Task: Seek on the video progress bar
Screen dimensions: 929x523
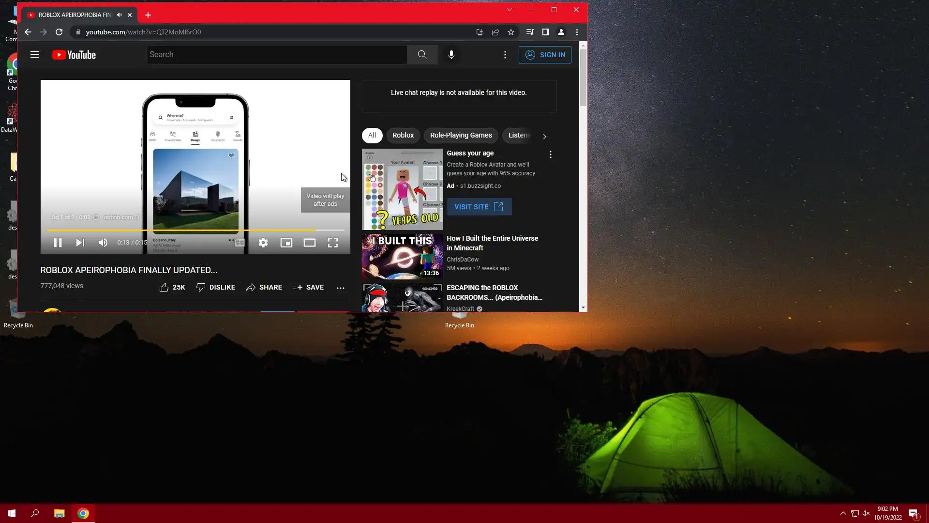Action: click(x=194, y=231)
